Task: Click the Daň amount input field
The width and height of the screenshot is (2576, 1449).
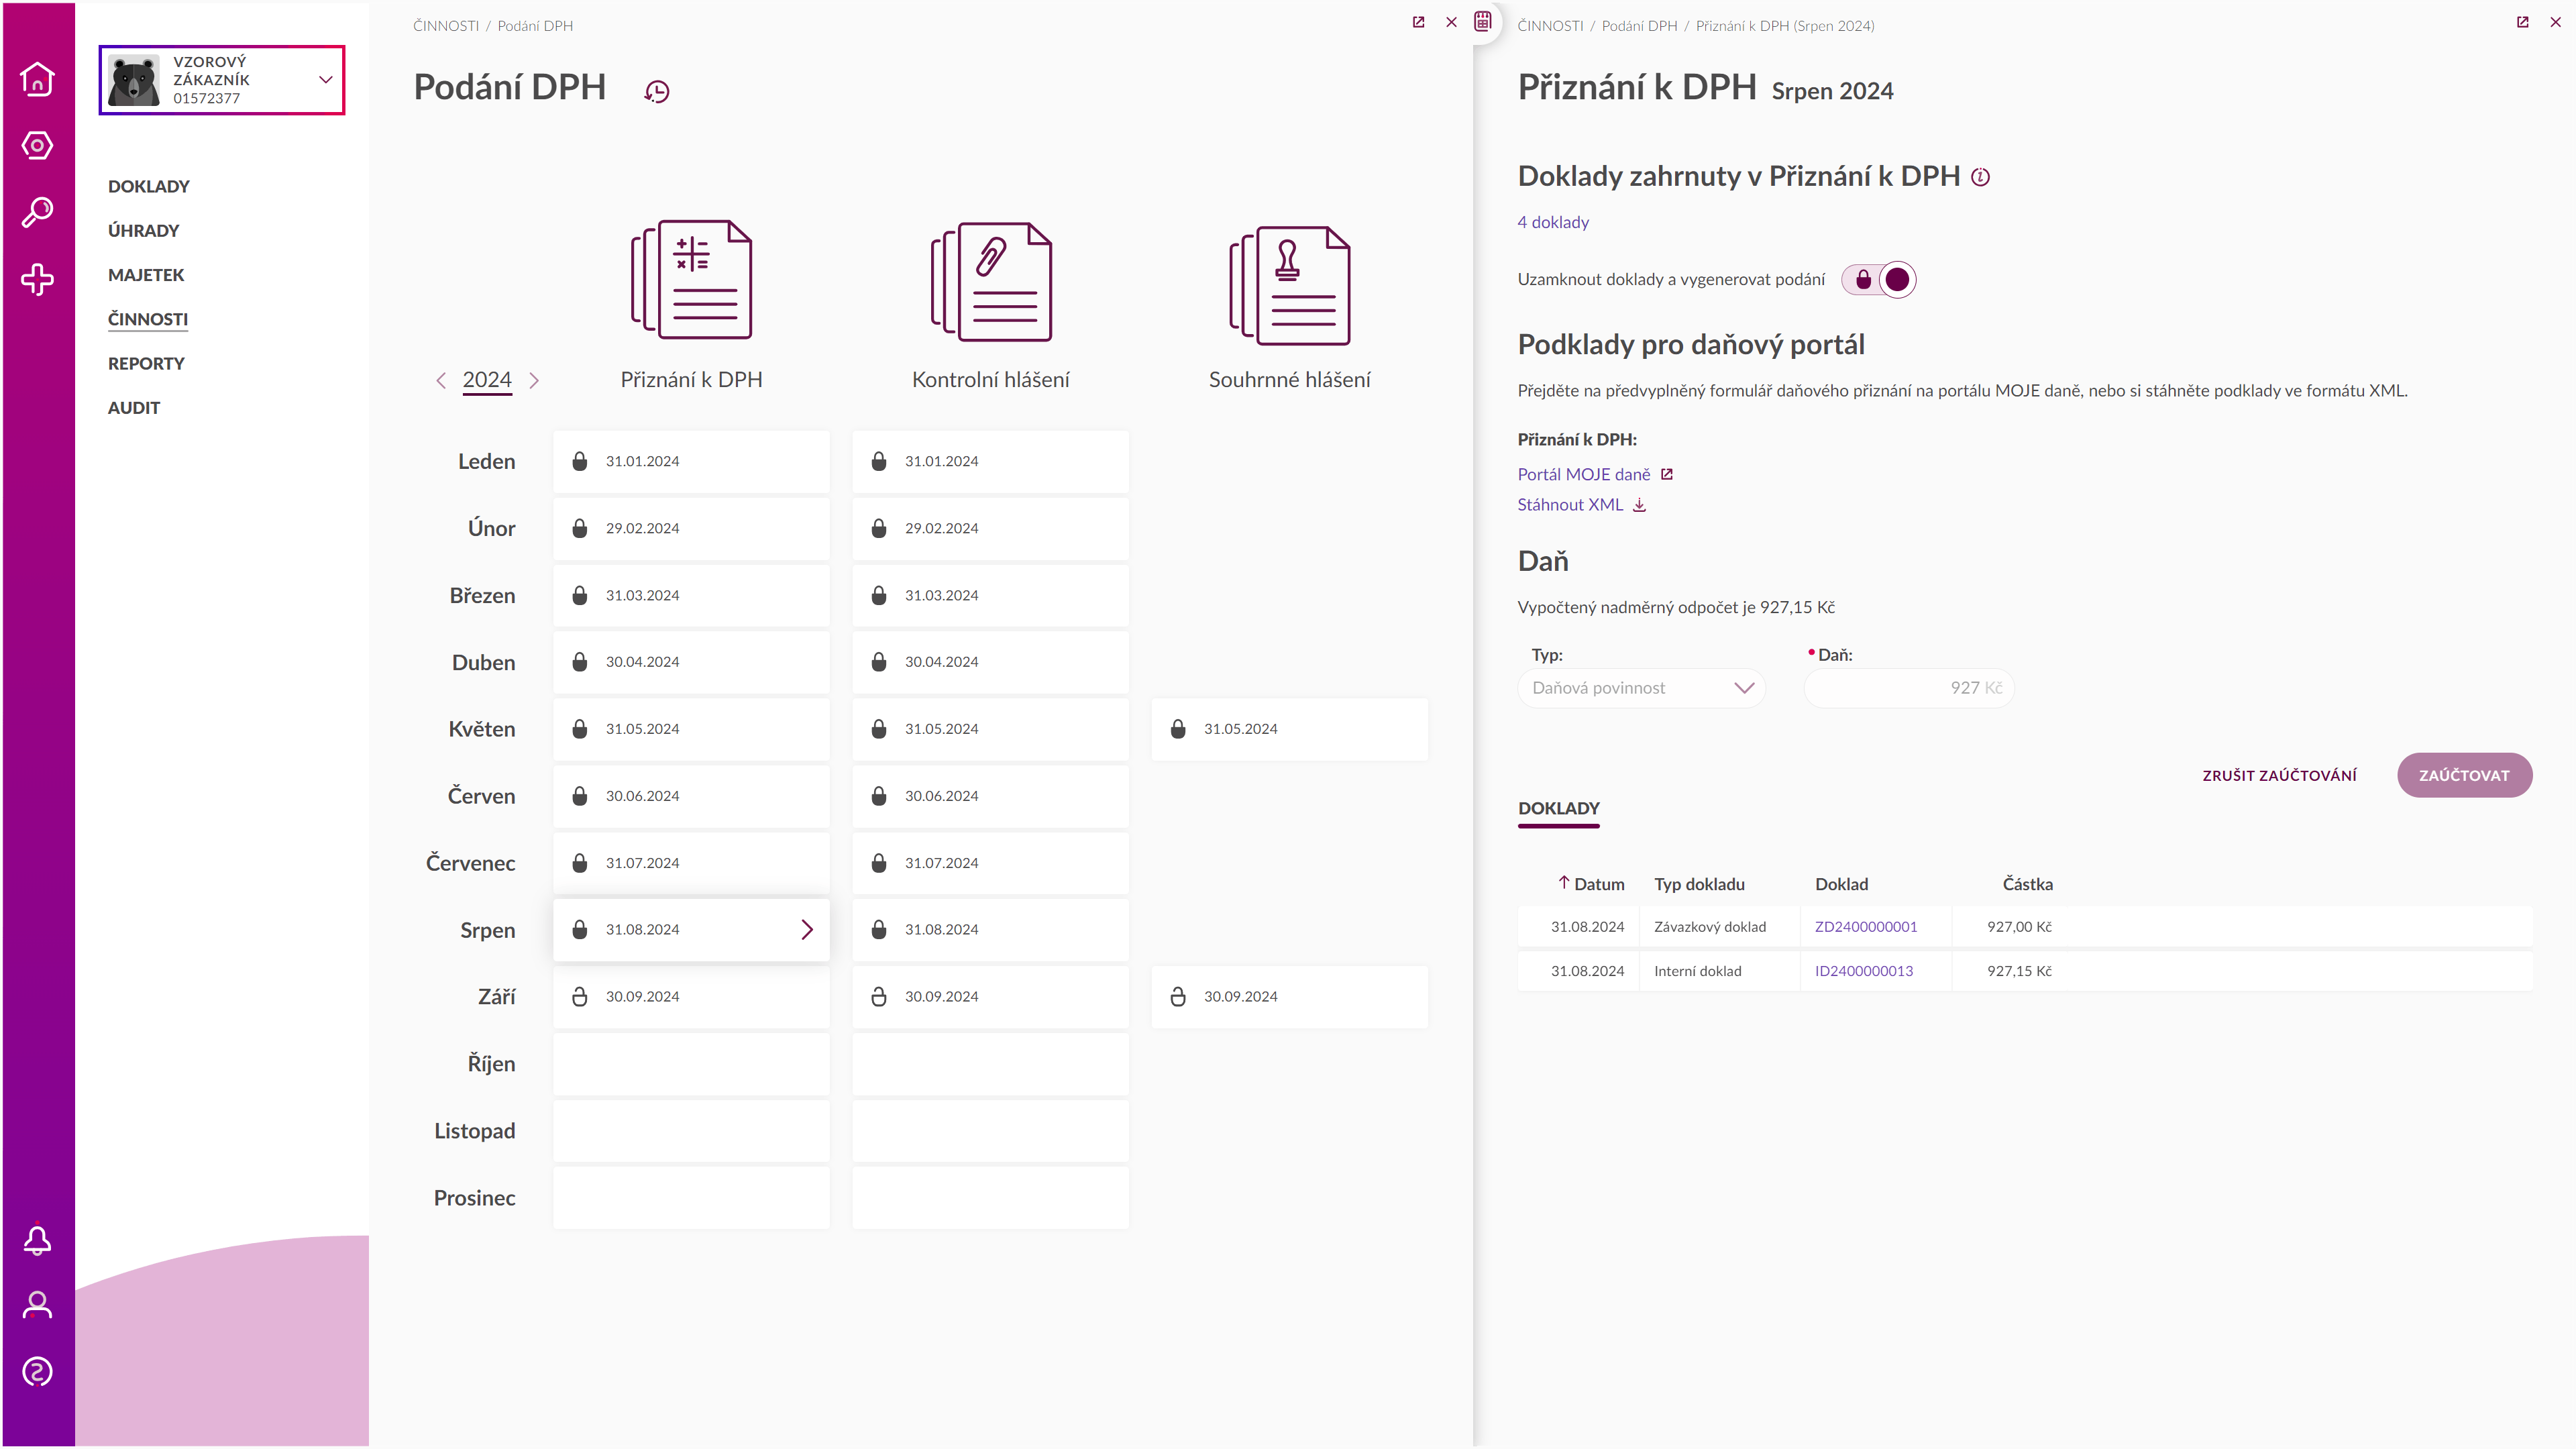Action: coord(1909,688)
